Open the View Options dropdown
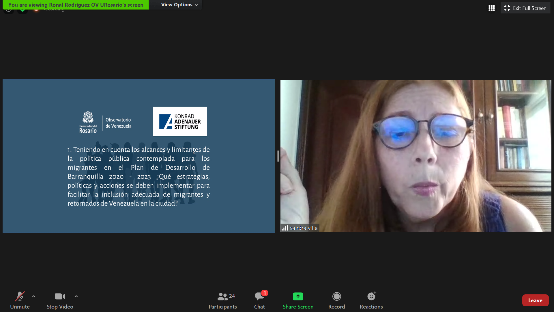Image resolution: width=554 pixels, height=312 pixels. pyautogui.click(x=179, y=5)
